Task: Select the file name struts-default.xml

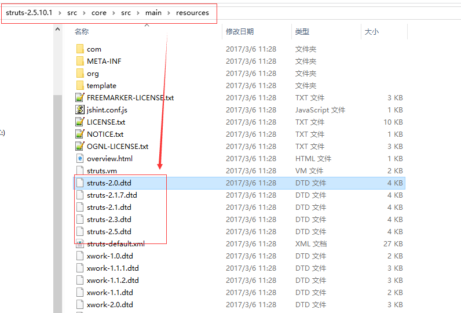Action: pos(116,244)
